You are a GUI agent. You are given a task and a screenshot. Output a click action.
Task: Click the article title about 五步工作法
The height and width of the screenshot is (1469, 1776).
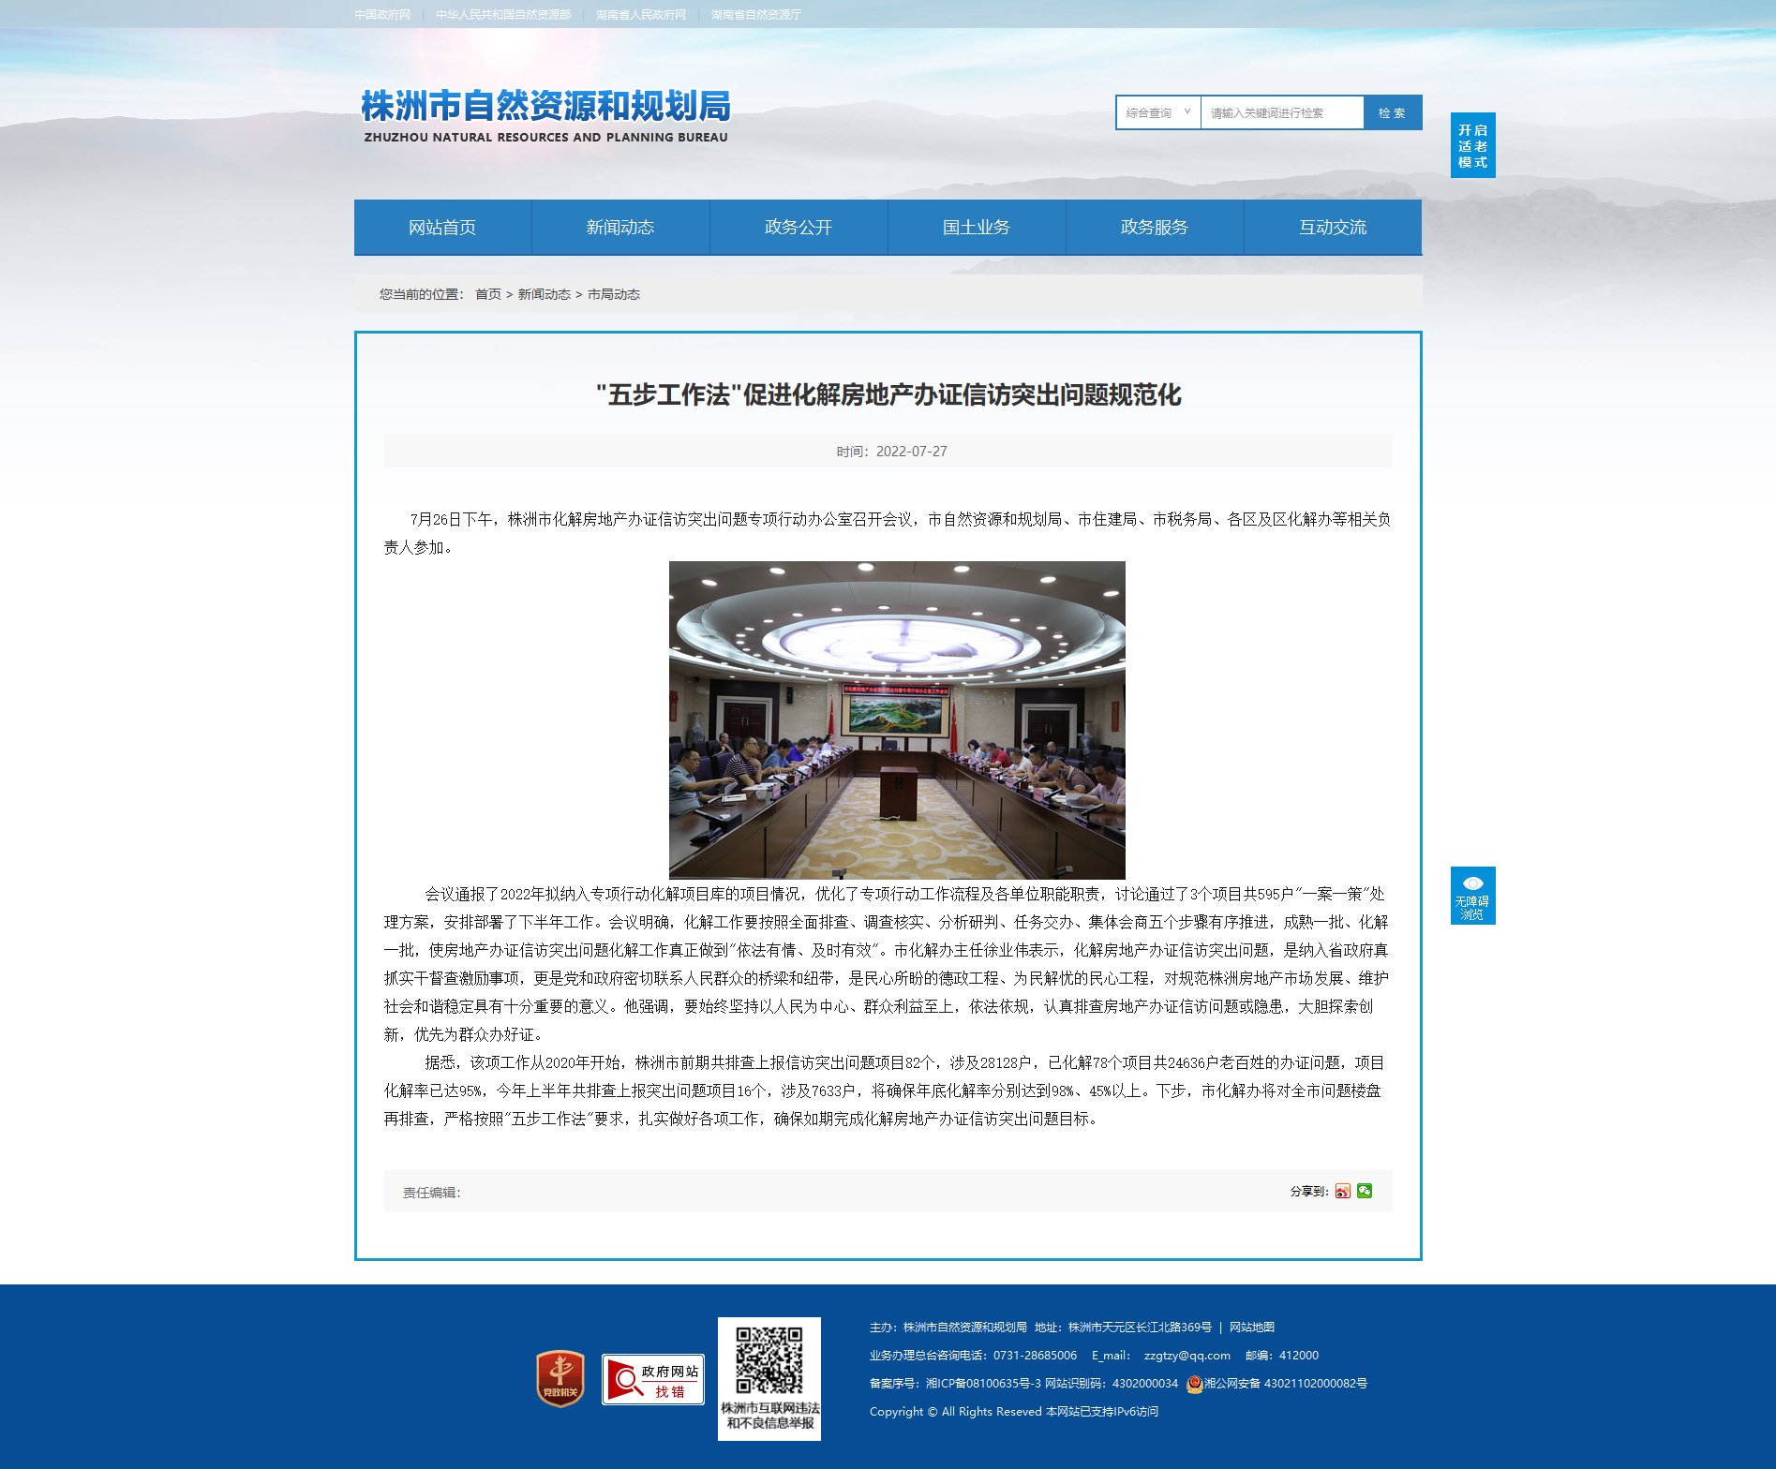pyautogui.click(x=888, y=394)
